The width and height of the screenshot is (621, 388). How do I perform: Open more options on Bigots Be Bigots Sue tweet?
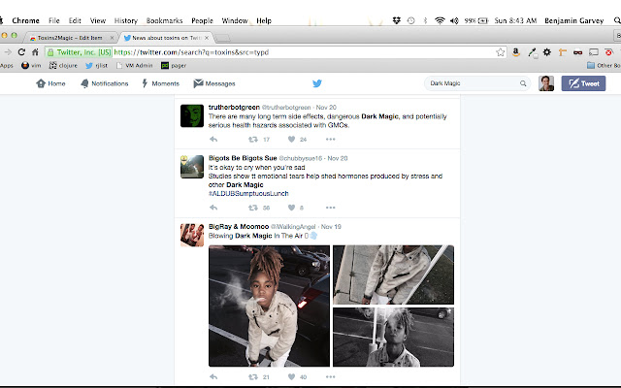pyautogui.click(x=331, y=208)
